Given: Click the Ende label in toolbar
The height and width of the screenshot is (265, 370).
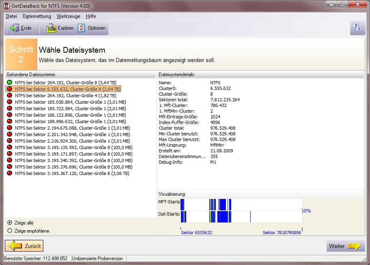Looking at the screenshot, I should point(26,28).
